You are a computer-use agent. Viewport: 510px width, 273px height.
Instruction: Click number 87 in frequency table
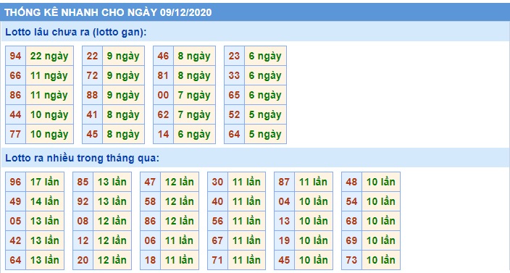click(x=284, y=182)
